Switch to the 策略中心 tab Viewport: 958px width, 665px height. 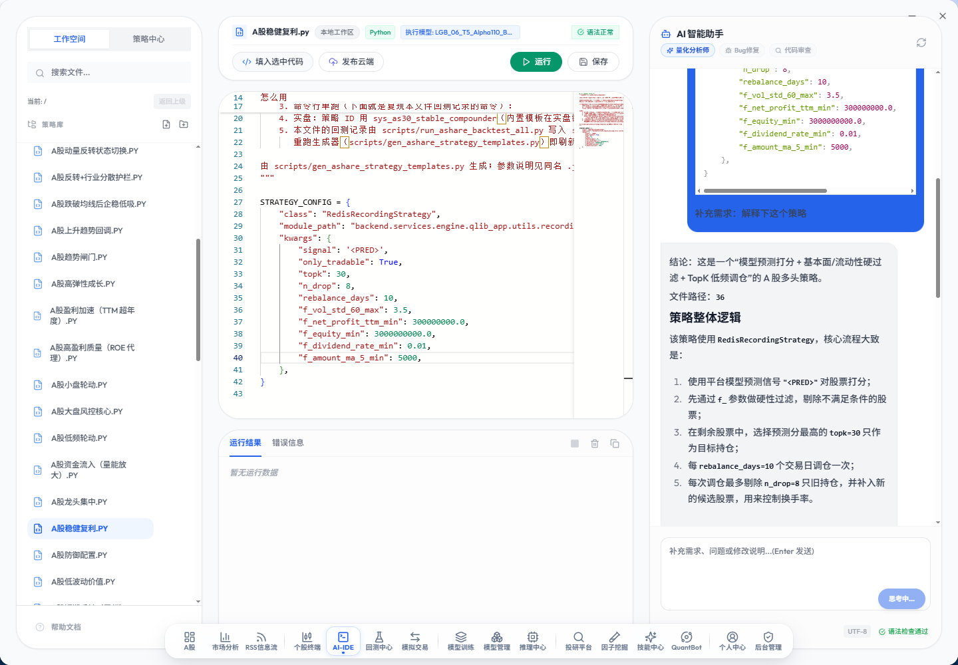[148, 39]
